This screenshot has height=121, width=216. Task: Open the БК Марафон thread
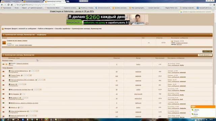pos(15,94)
